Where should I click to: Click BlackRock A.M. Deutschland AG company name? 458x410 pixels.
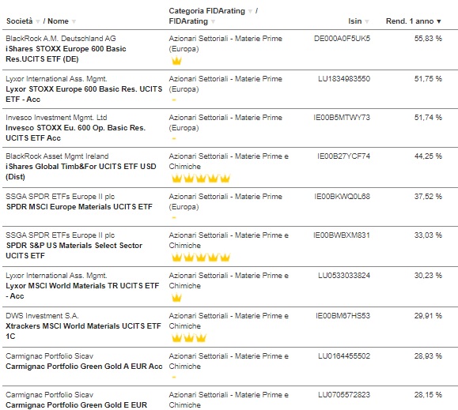pyautogui.click(x=61, y=39)
